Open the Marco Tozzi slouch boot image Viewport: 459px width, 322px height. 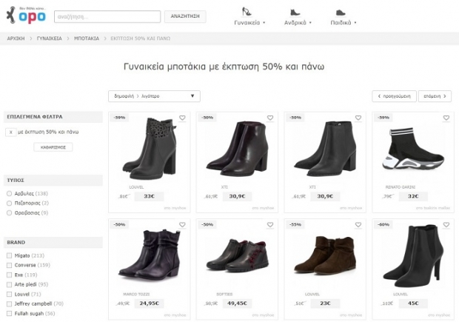(x=150, y=255)
